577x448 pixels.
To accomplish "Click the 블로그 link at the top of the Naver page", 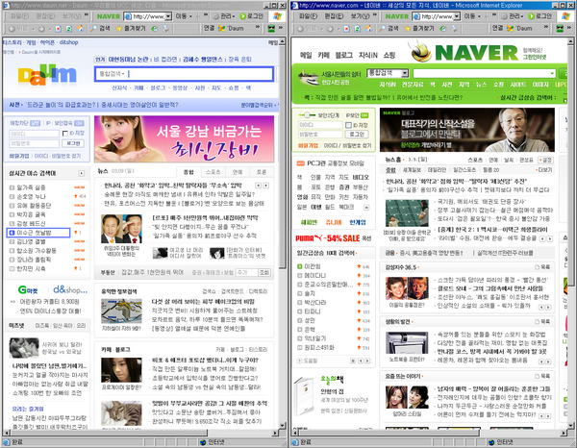I will click(343, 55).
